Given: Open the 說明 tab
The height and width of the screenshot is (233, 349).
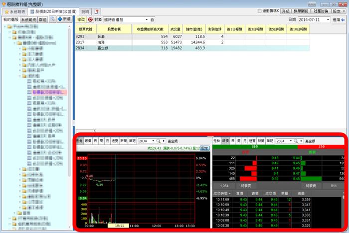Looking at the screenshot, I should point(85,11).
